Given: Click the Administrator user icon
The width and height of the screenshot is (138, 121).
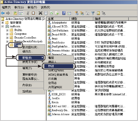Looking at the screenshot, I should pos(49,23).
